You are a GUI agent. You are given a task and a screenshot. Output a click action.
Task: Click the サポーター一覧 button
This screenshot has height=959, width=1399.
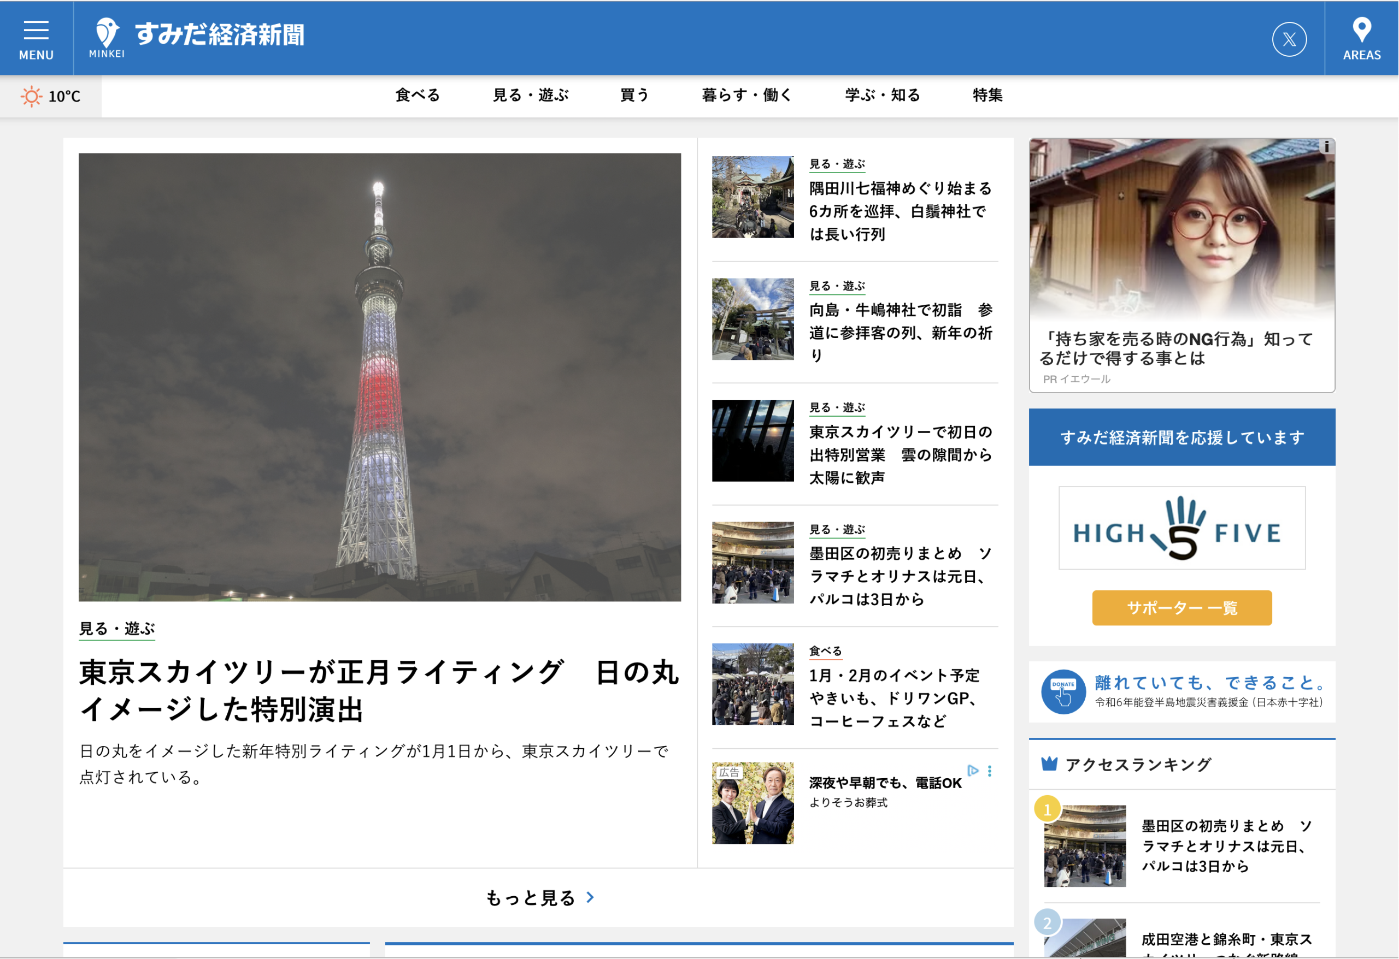1181,608
